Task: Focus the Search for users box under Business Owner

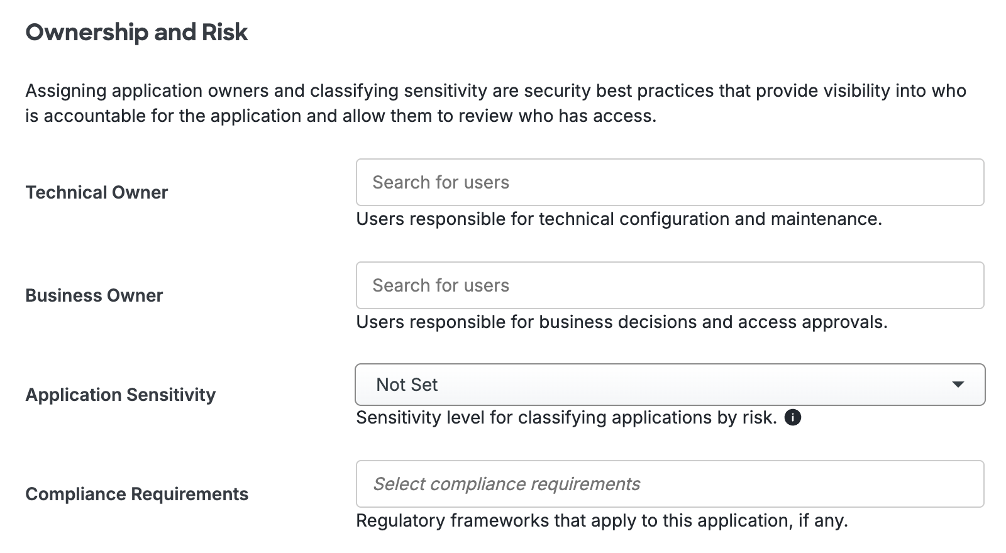Action: [670, 285]
